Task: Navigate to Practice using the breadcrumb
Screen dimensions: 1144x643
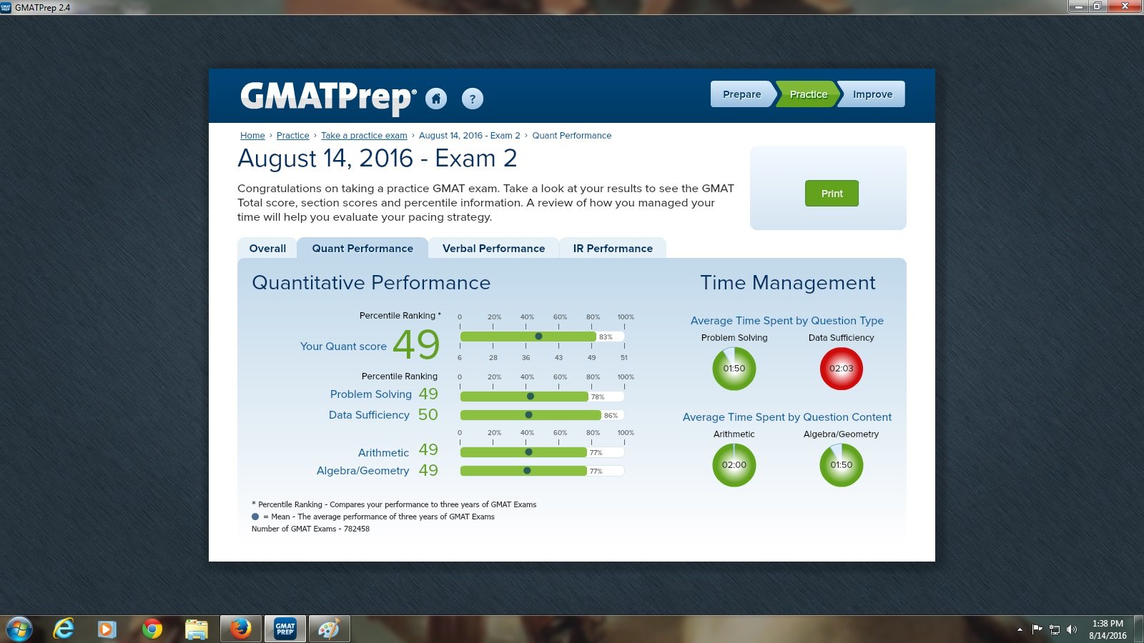Action: tap(292, 135)
